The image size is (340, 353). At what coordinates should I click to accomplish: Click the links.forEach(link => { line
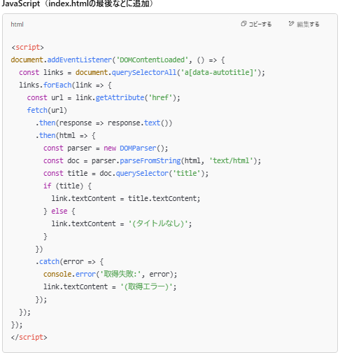[65, 85]
